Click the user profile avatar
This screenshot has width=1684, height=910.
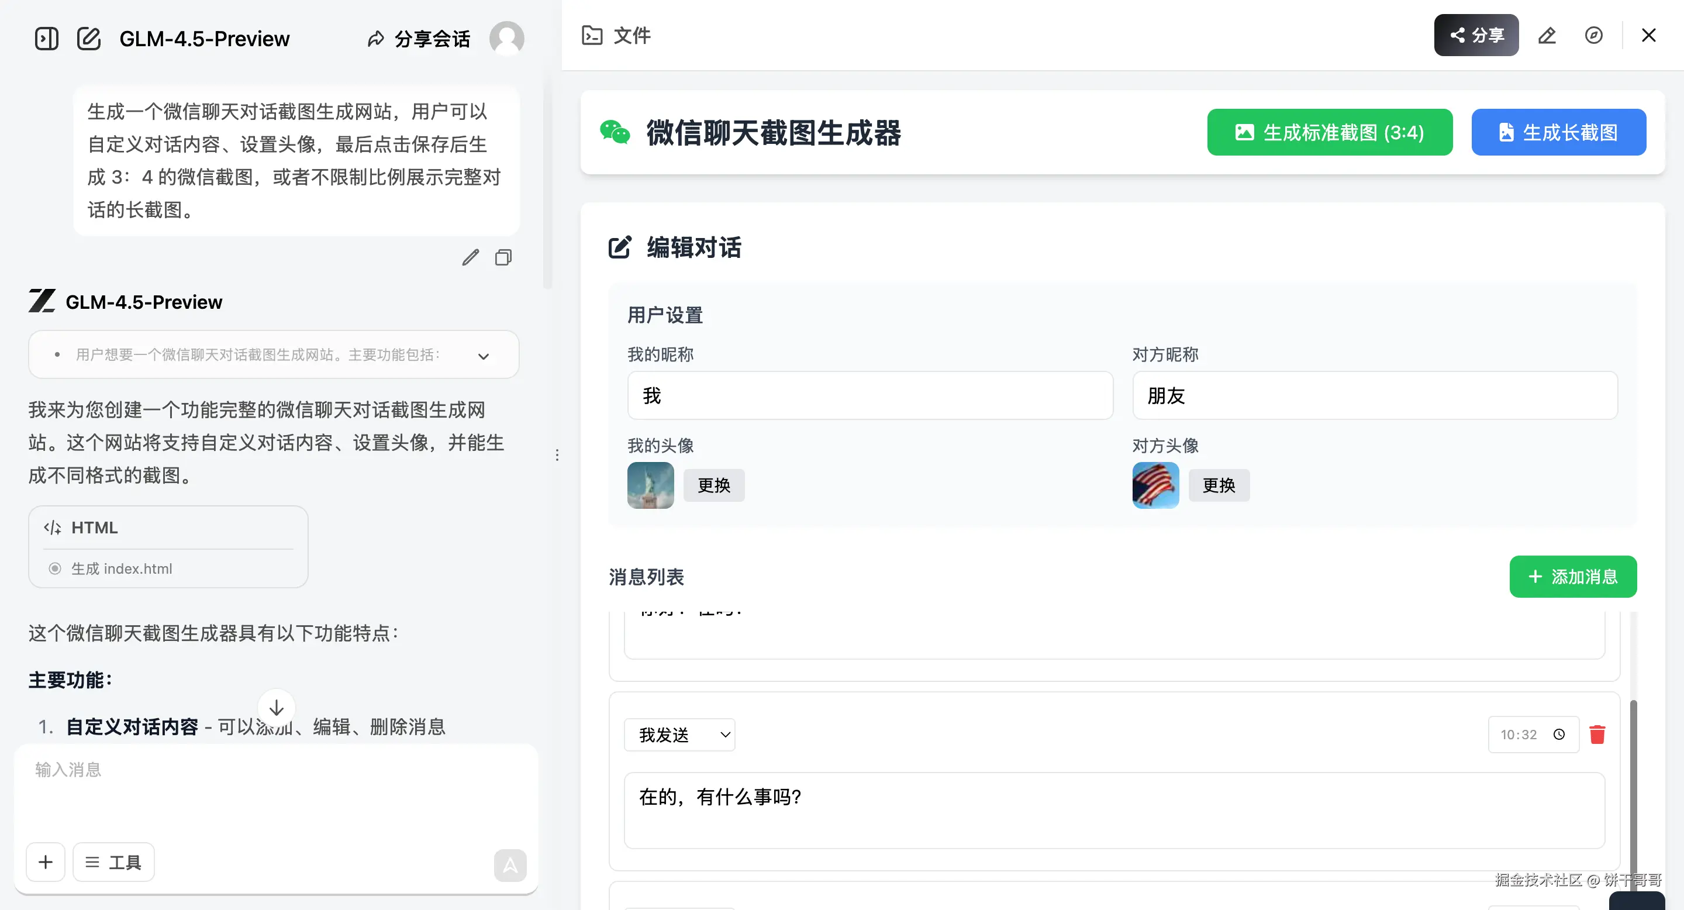(506, 39)
